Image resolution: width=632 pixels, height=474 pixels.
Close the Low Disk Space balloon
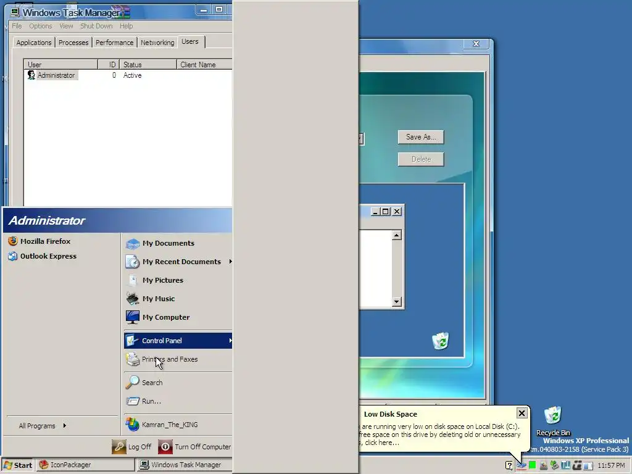(522, 413)
